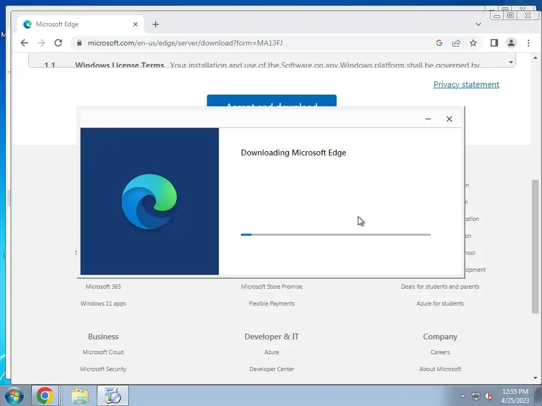Click the muted volume tray icon
542x406 pixels.
[489, 396]
